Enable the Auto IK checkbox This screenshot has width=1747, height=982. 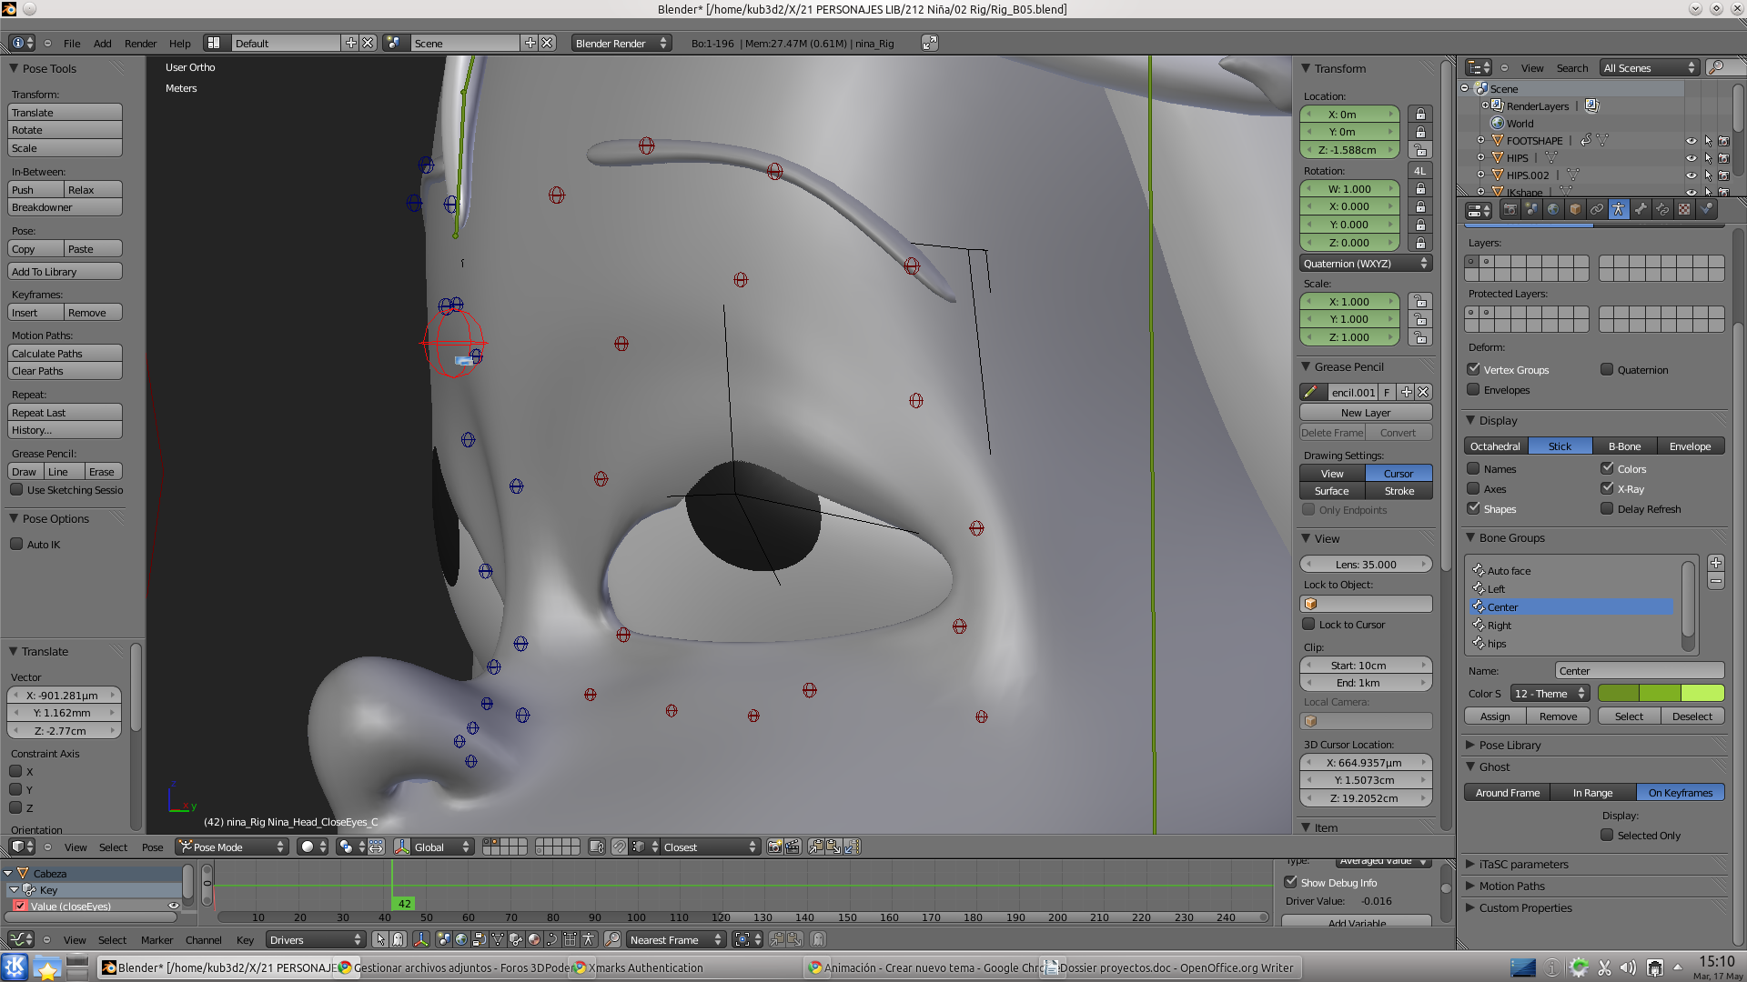tap(16, 544)
